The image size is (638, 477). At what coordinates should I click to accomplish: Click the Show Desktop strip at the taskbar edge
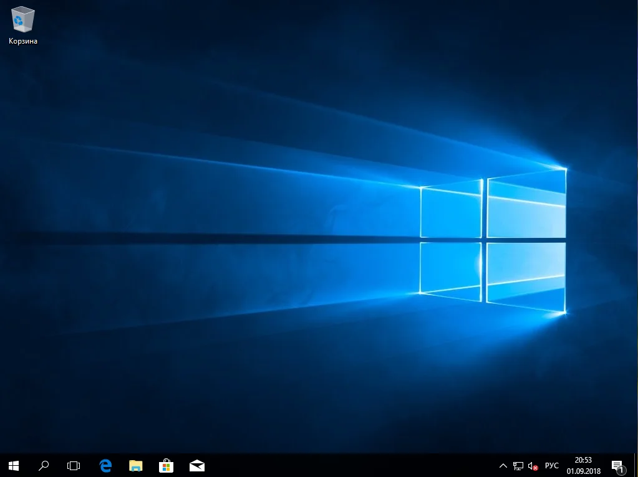pyautogui.click(x=636, y=466)
